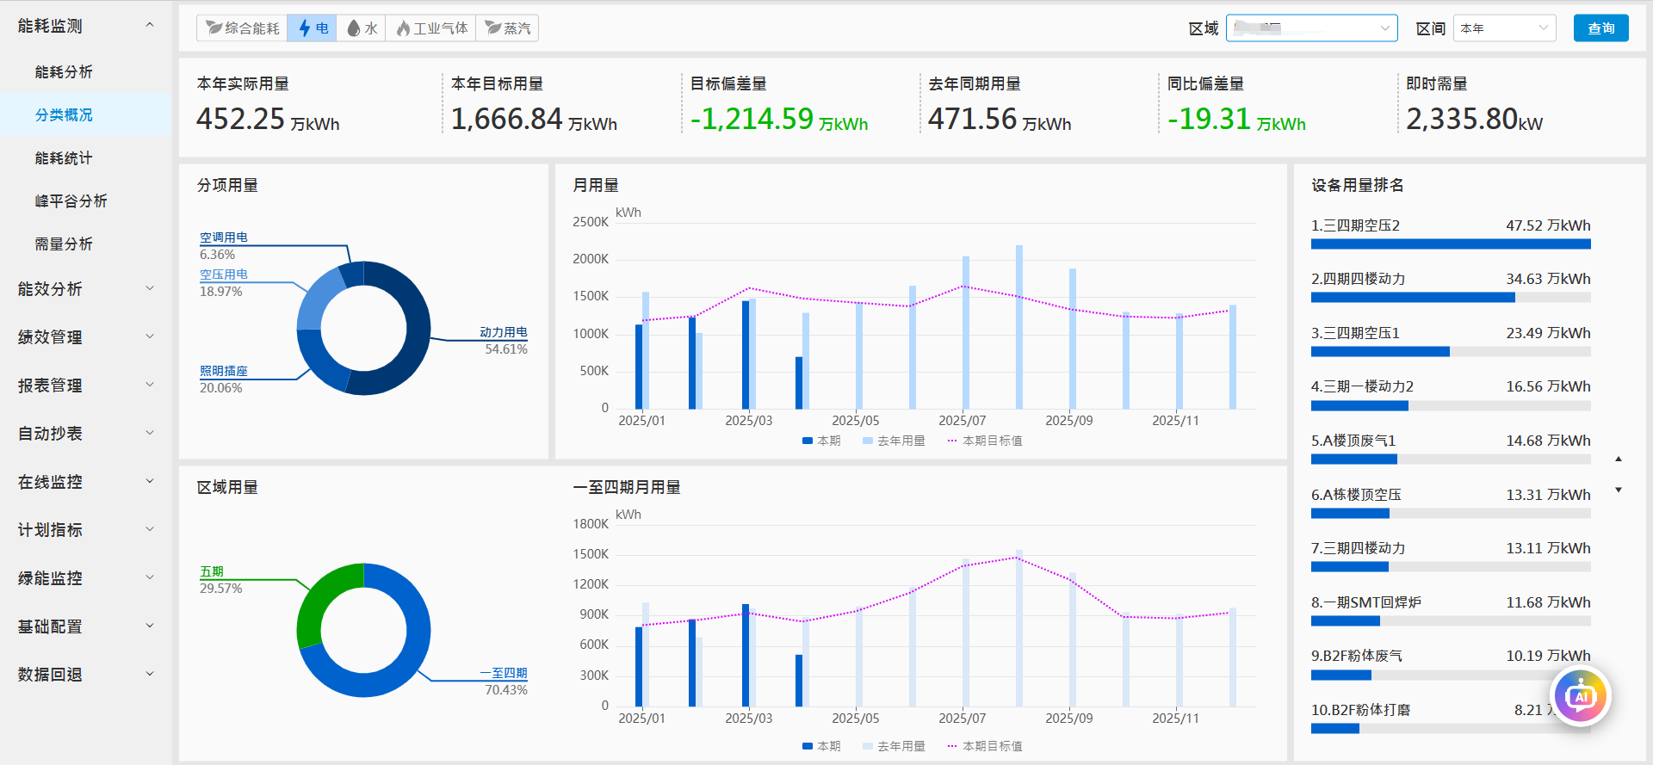The width and height of the screenshot is (1653, 765).
Task: Select the 综合能耗 leaf icon tab
Action: pyautogui.click(x=215, y=28)
